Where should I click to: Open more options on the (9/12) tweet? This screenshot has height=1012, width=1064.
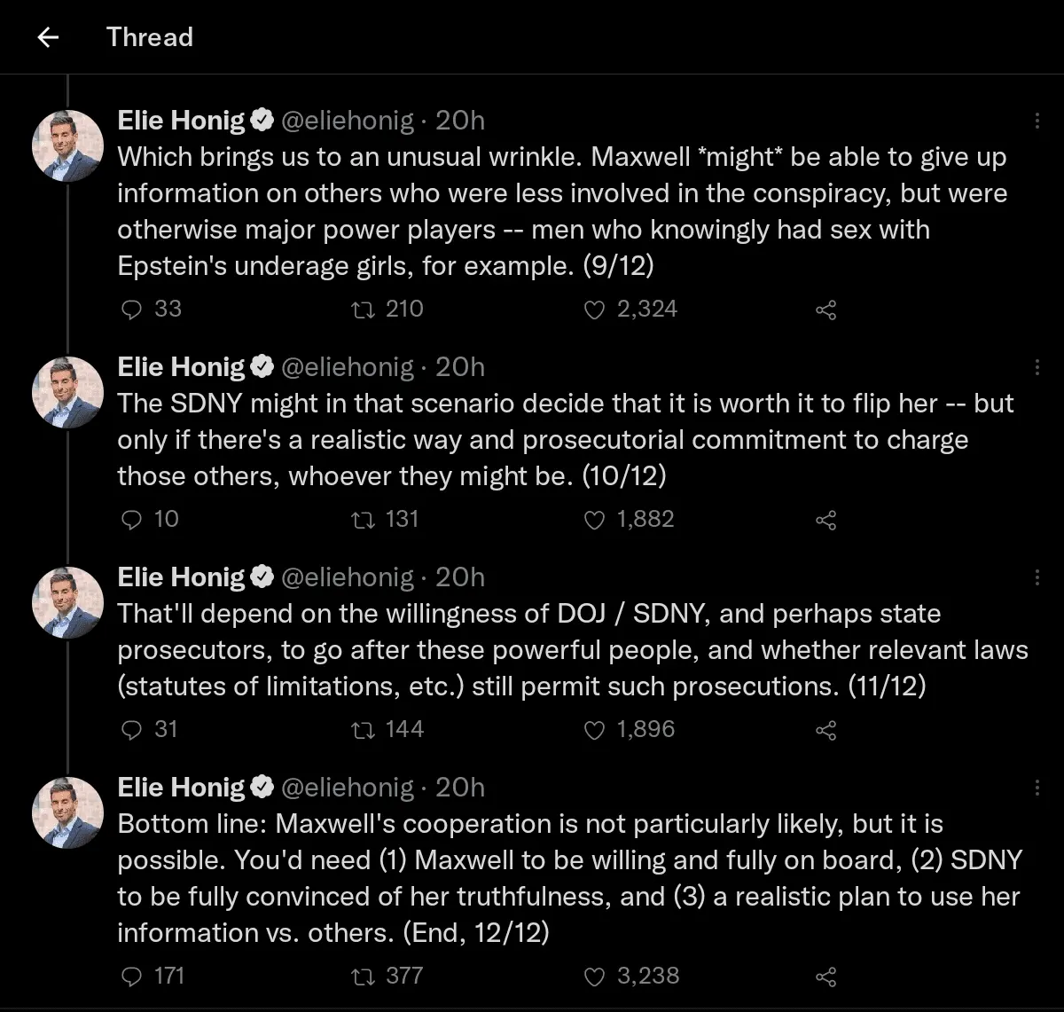pos(1037,122)
